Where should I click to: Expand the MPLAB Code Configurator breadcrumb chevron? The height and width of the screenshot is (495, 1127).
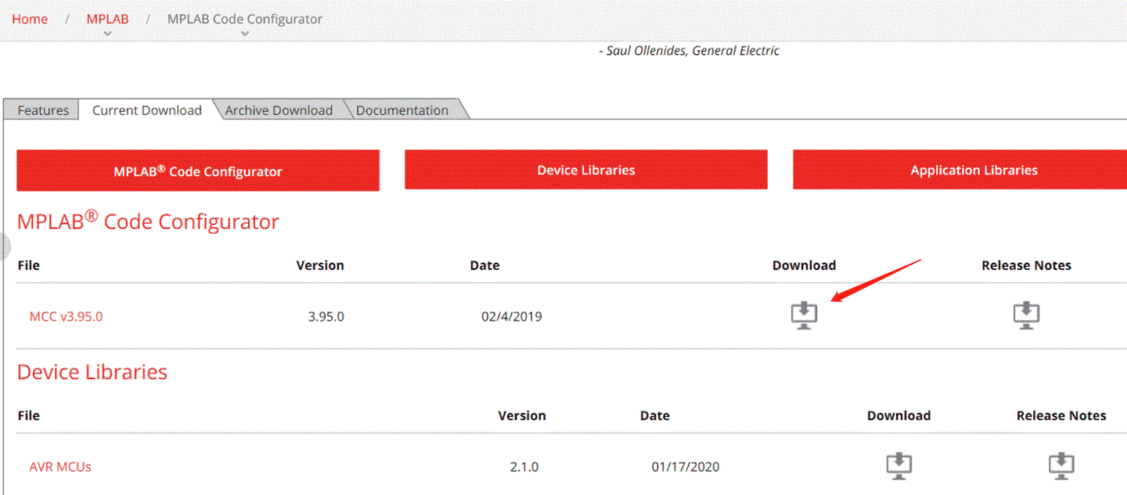tap(245, 34)
